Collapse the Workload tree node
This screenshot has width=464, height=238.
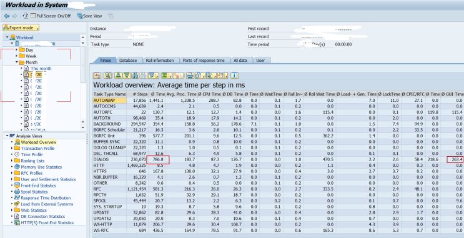(7, 37)
